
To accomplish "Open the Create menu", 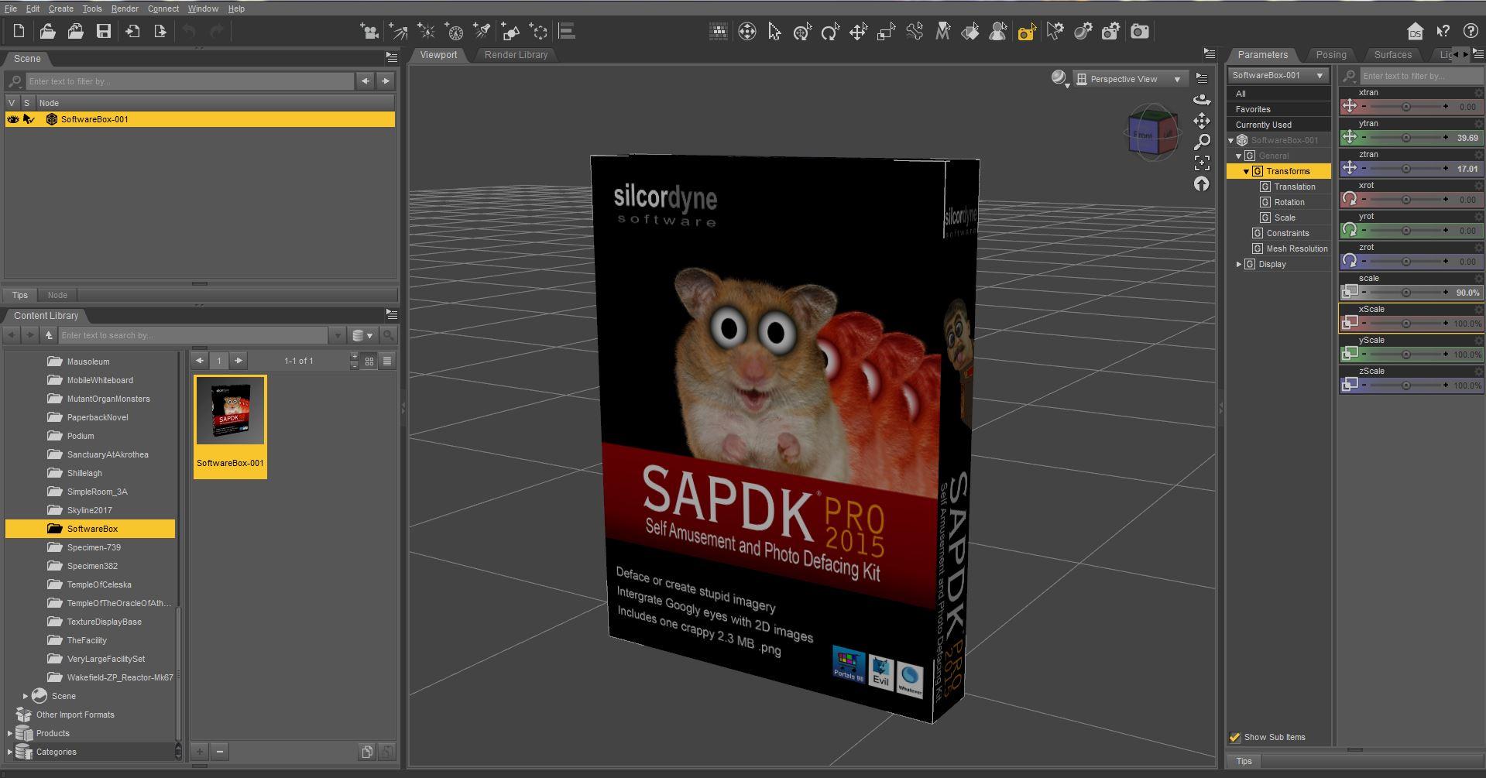I will (x=61, y=9).
